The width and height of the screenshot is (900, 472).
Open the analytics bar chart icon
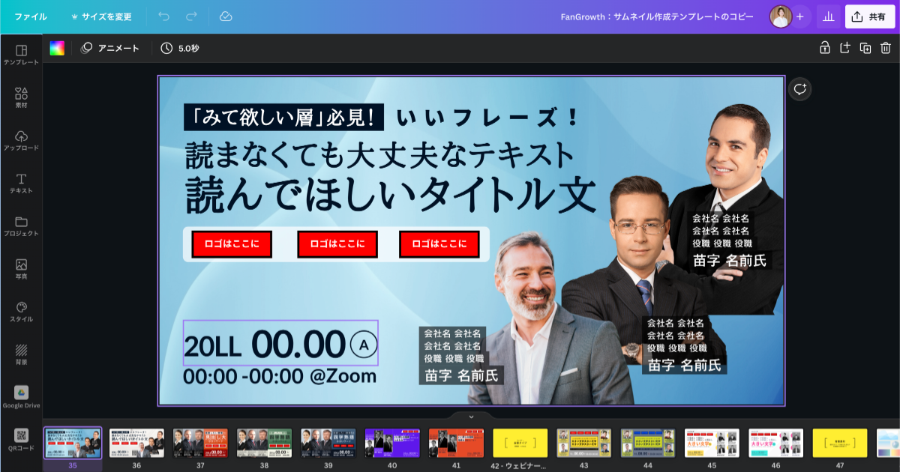coord(829,16)
